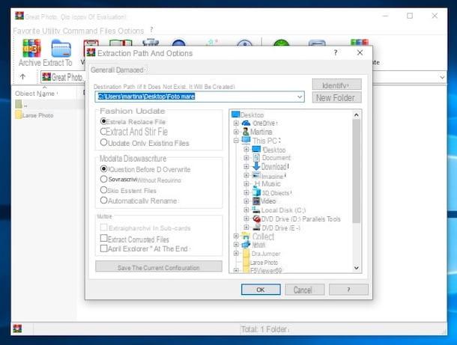Select the Local Disk (C:) drive icon
This screenshot has height=345, width=457.
256,210
